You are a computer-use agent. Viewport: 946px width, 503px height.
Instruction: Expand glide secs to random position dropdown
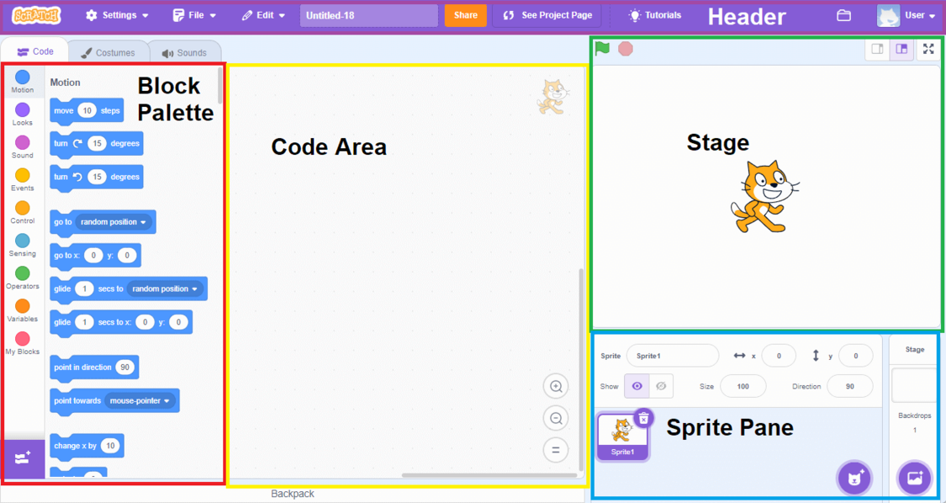tap(166, 289)
